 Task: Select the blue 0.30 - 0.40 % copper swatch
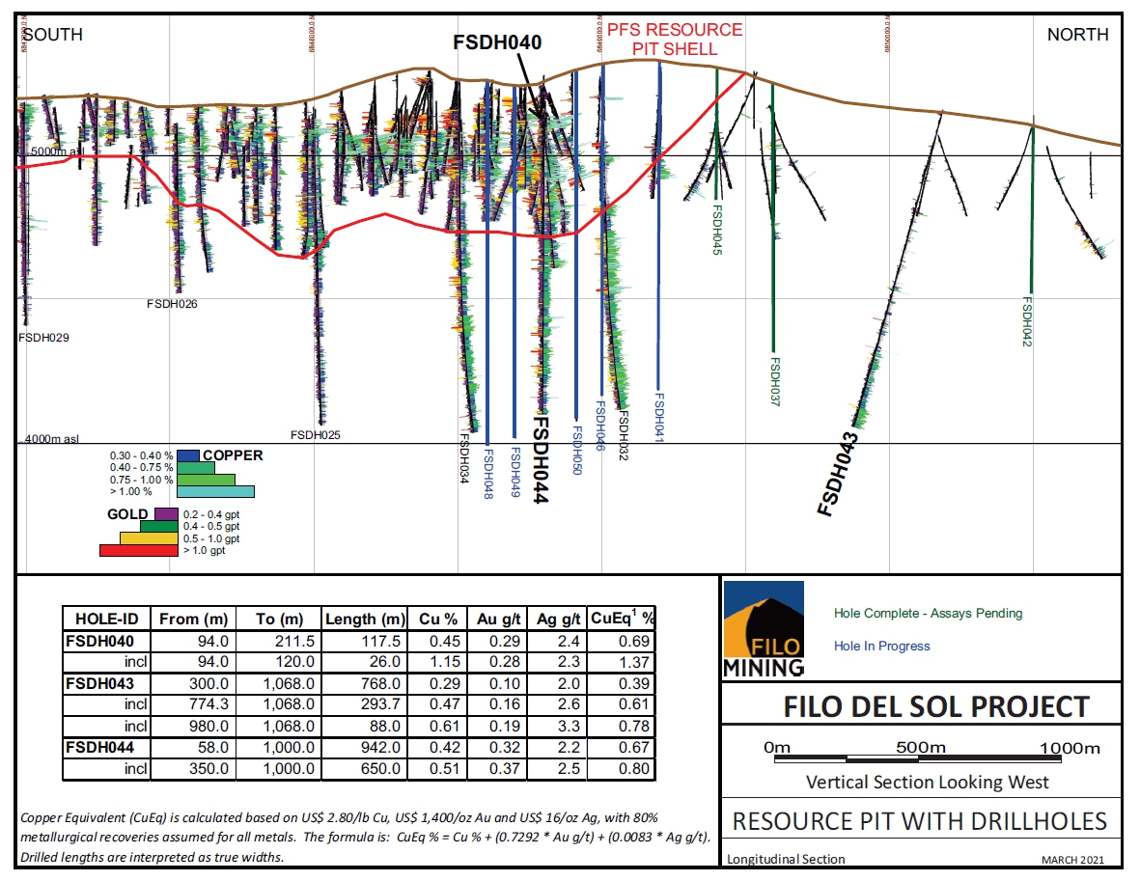click(x=187, y=455)
